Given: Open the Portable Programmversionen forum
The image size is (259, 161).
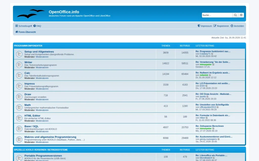Looking at the screenshot, I should point(43,156).
